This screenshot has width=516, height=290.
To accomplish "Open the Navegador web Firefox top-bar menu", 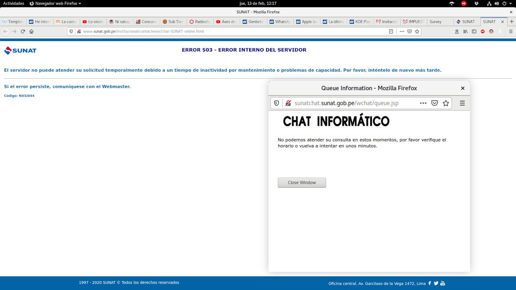I will tap(55, 3).
